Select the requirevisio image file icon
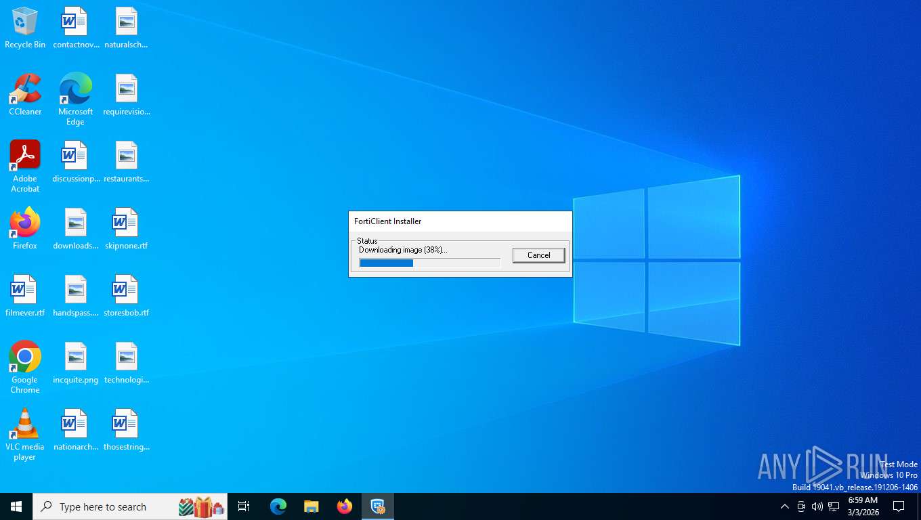Screen dimensions: 921x520 (127, 95)
